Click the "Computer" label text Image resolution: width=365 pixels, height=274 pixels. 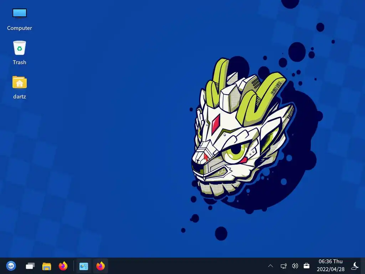point(20,28)
